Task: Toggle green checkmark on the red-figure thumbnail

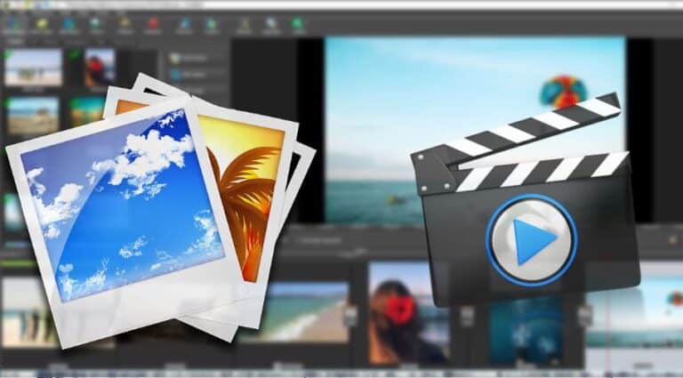Action: pyautogui.click(x=75, y=55)
